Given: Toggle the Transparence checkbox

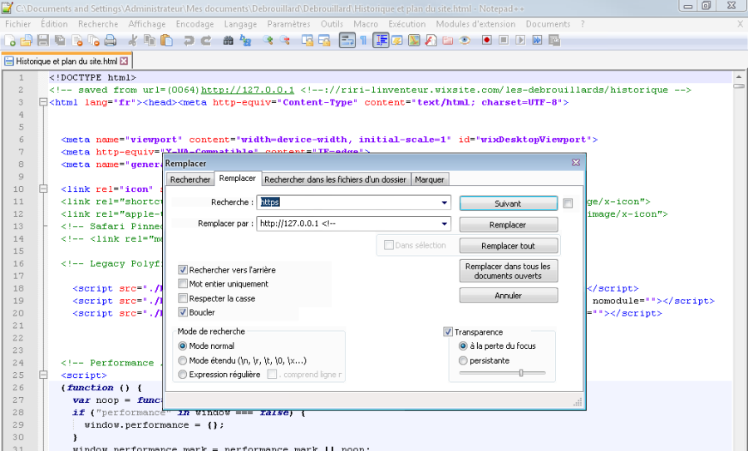Looking at the screenshot, I should (448, 332).
